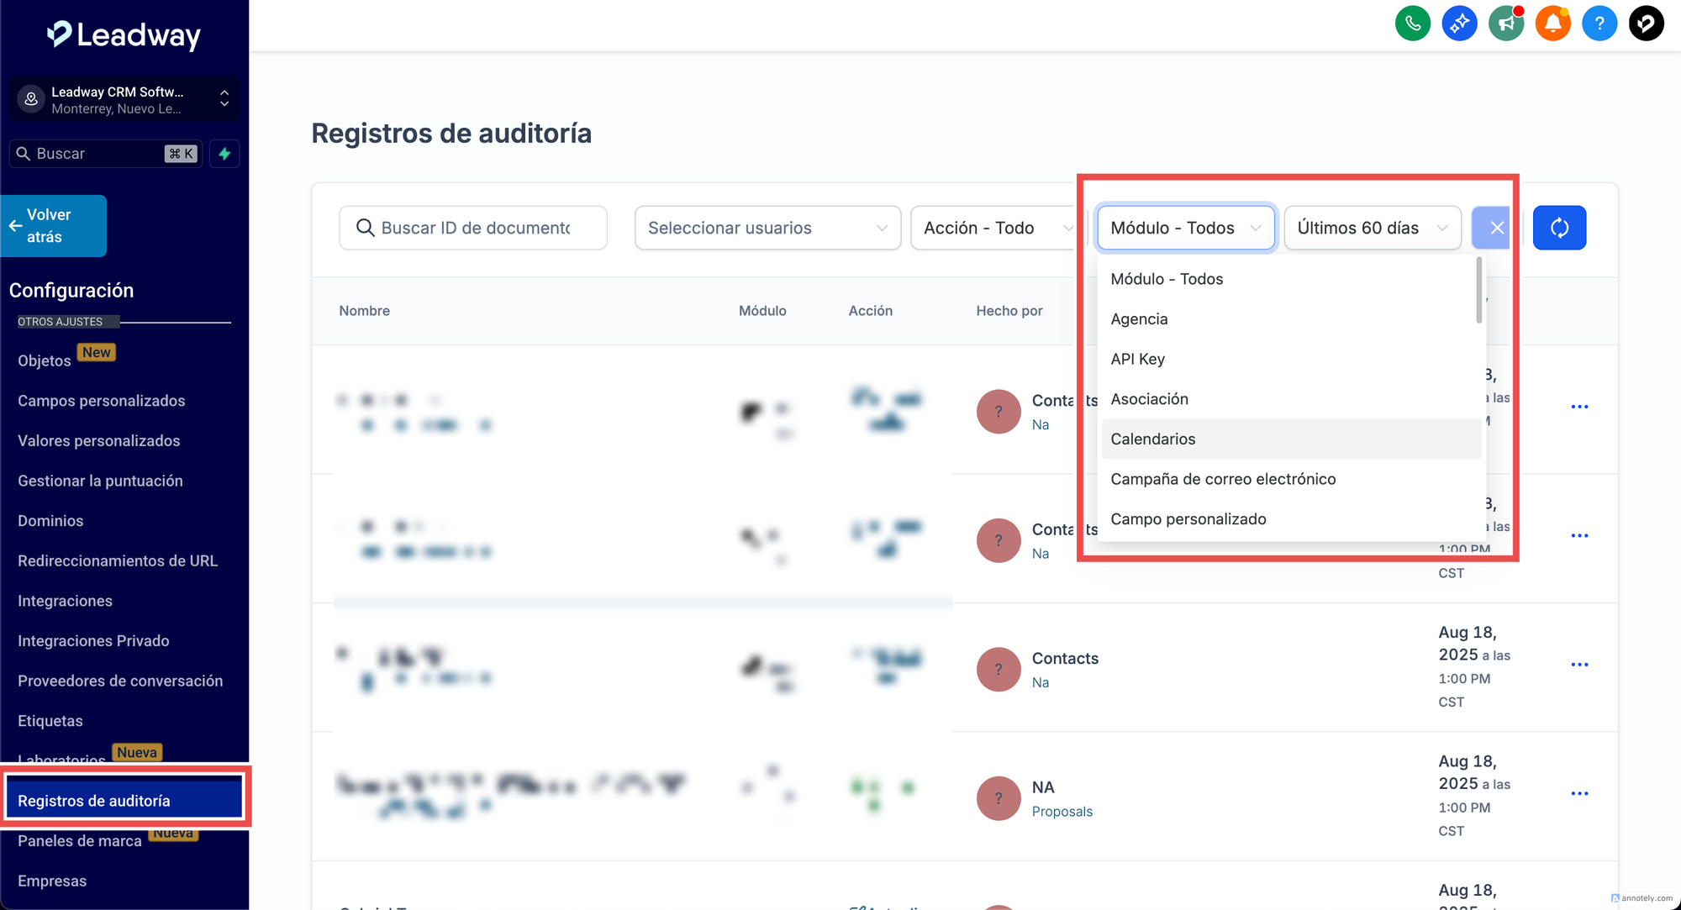Click the Volver atrás button

point(54,226)
